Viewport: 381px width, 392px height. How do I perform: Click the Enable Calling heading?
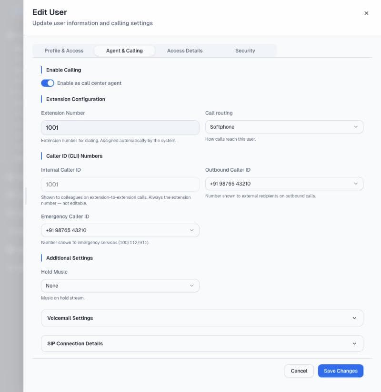tap(64, 70)
